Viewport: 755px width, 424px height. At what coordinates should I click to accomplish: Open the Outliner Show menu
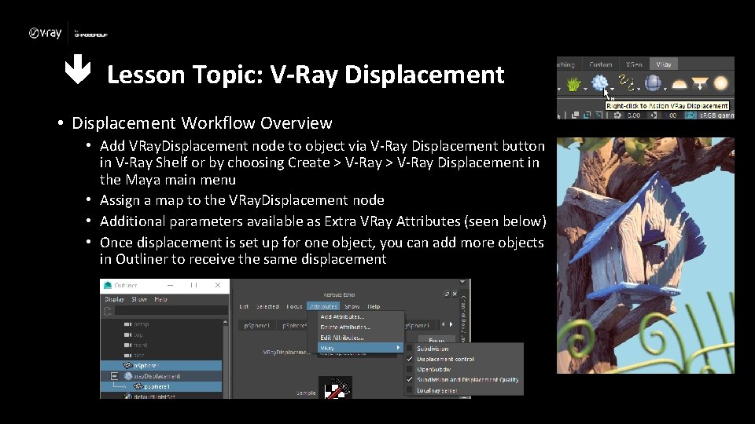(139, 299)
